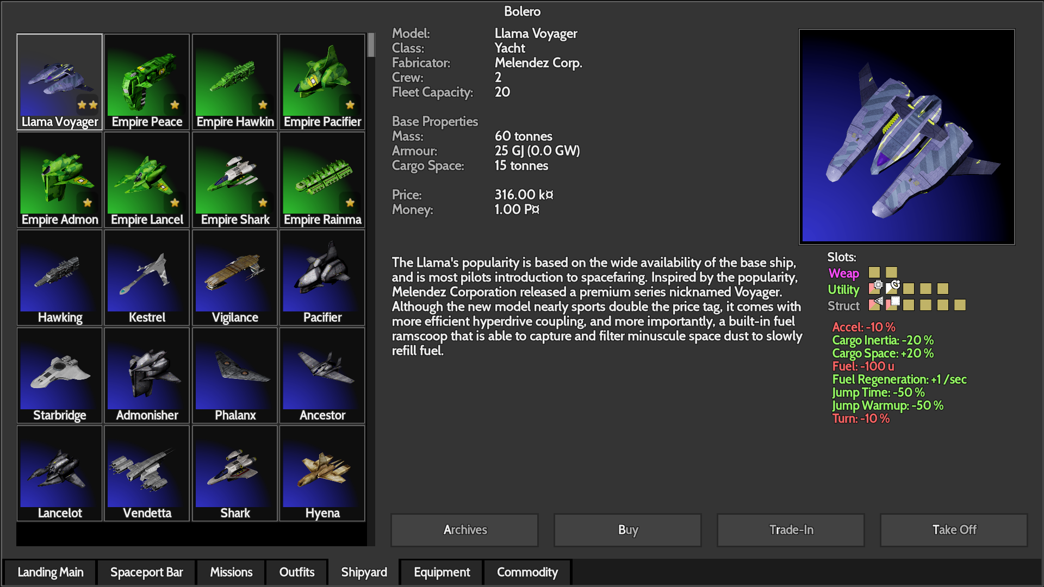
Task: Go to the Spaceport Bar tab
Action: coord(146,572)
